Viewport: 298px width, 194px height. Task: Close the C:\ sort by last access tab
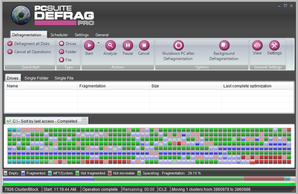[x=84, y=120]
